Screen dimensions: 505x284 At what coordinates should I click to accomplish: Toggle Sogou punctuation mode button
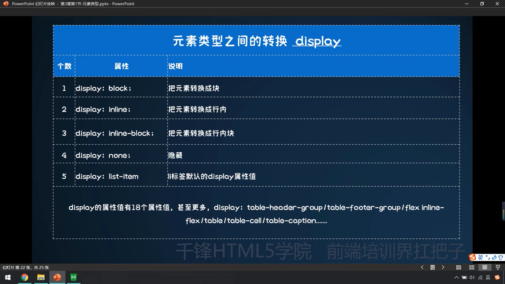488,257
